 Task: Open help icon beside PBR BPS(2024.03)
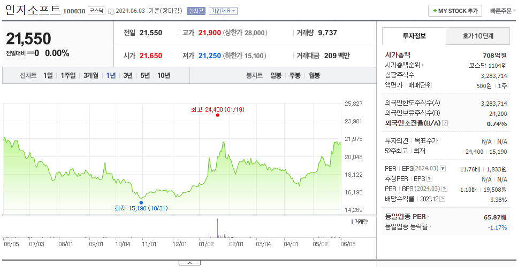coord(445,189)
